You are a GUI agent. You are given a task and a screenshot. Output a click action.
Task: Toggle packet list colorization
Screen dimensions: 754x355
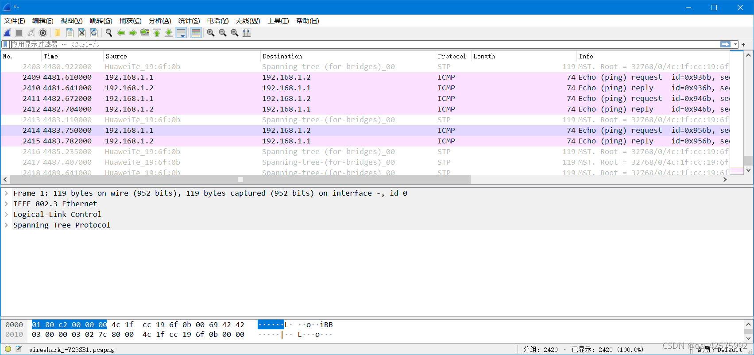tap(196, 33)
